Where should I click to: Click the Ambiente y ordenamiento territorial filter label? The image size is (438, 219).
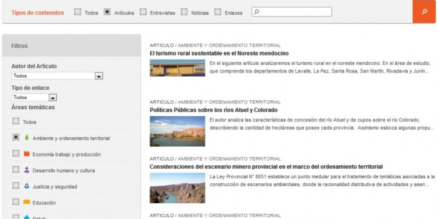pyautogui.click(x=71, y=138)
